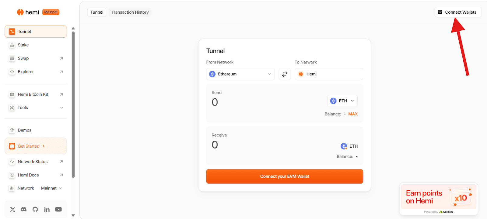Open the Ethereum From Network dropdown
Viewport: 487px width, 219px height.
(x=240, y=74)
